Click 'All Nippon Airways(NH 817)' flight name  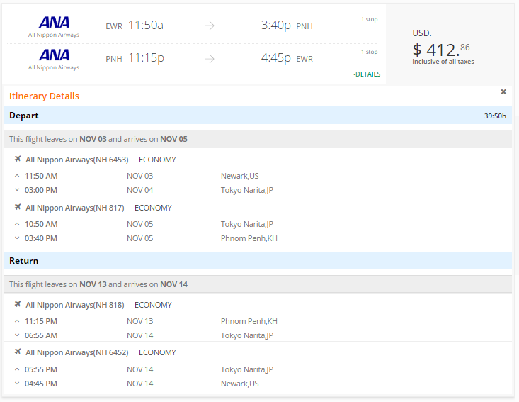[75, 208]
